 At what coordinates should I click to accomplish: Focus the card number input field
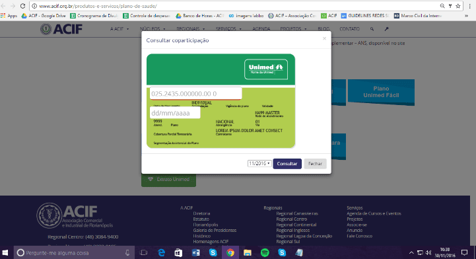(x=195, y=94)
